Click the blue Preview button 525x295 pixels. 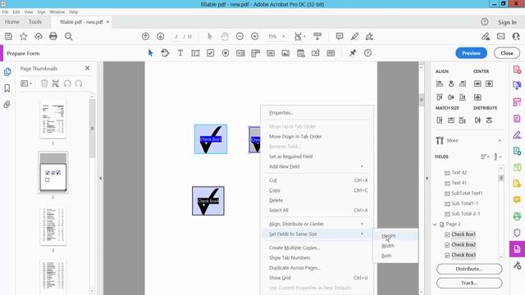click(x=471, y=53)
